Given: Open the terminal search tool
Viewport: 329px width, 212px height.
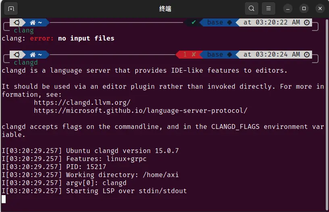Looking at the screenshot, I should tap(251, 8).
